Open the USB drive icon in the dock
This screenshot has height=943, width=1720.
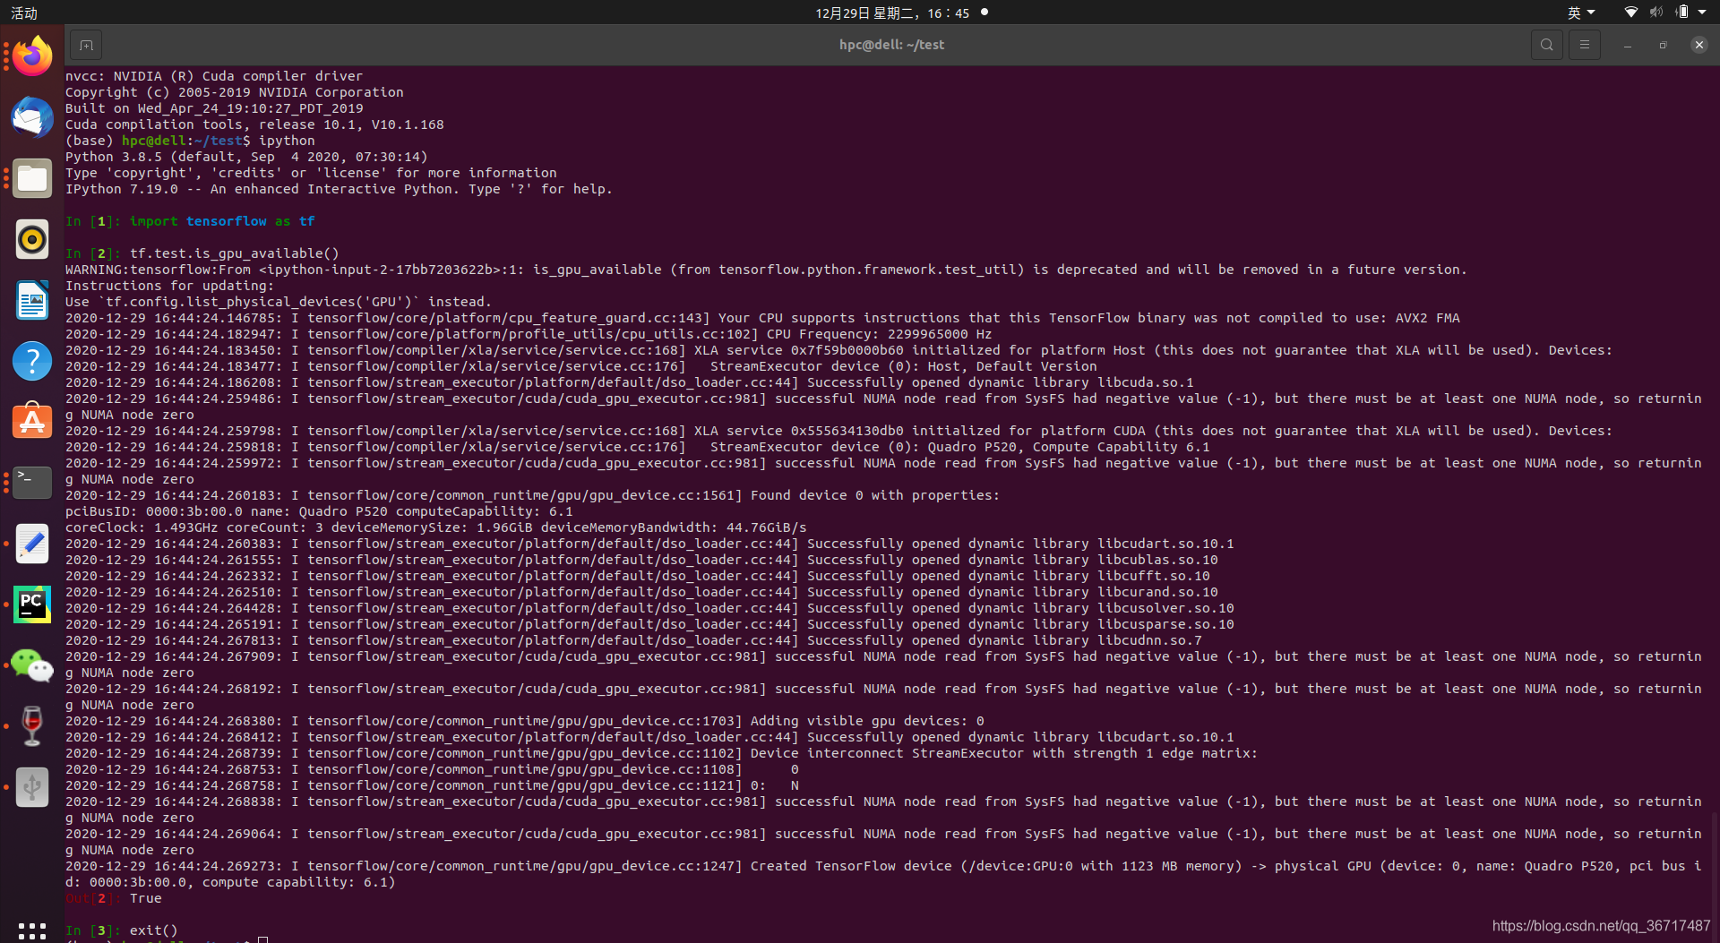click(32, 787)
